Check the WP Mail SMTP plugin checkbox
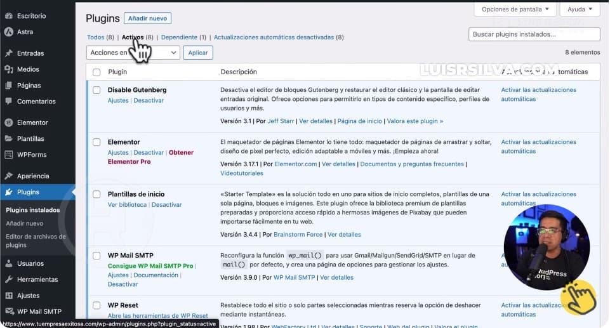This screenshot has width=610, height=328. point(96,256)
